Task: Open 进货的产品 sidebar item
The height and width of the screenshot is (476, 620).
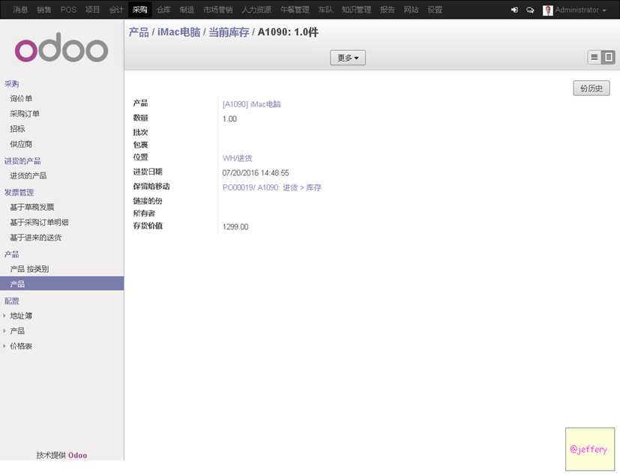Action: click(x=28, y=175)
